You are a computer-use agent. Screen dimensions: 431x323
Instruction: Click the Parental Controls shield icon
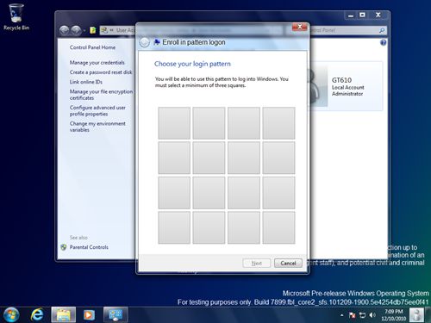pyautogui.click(x=64, y=247)
